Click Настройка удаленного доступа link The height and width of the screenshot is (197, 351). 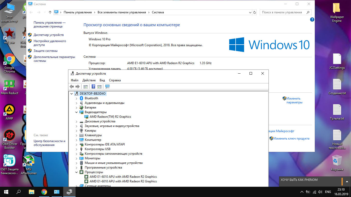pos(50,43)
